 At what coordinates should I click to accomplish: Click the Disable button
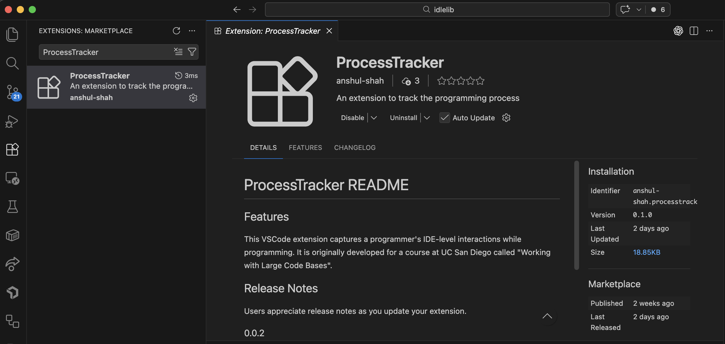(352, 118)
